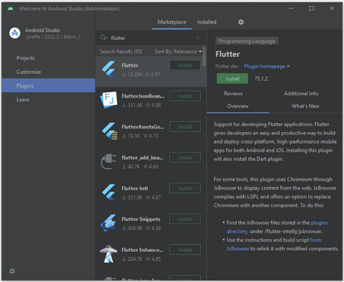Image resolution: width=344 pixels, height=282 pixels.
Task: Click the Android Studio logo icon in sidebar
Action: click(15, 33)
